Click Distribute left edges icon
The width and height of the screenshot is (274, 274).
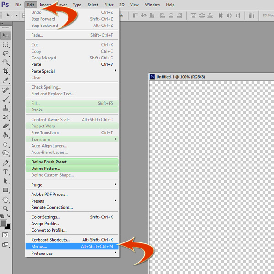point(221,16)
